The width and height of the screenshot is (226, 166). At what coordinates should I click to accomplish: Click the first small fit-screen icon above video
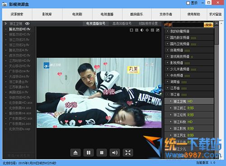132,30
